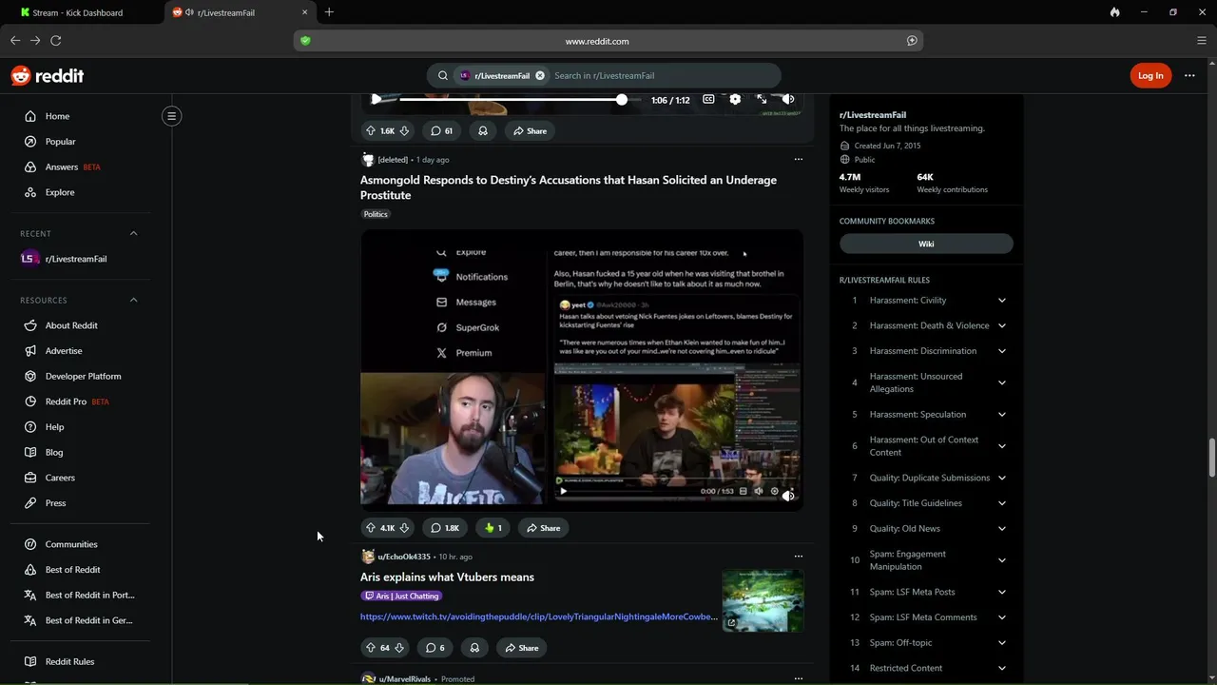Open the three-dot menu beside Log In
Viewport: 1217px width, 685px height.
1189,75
